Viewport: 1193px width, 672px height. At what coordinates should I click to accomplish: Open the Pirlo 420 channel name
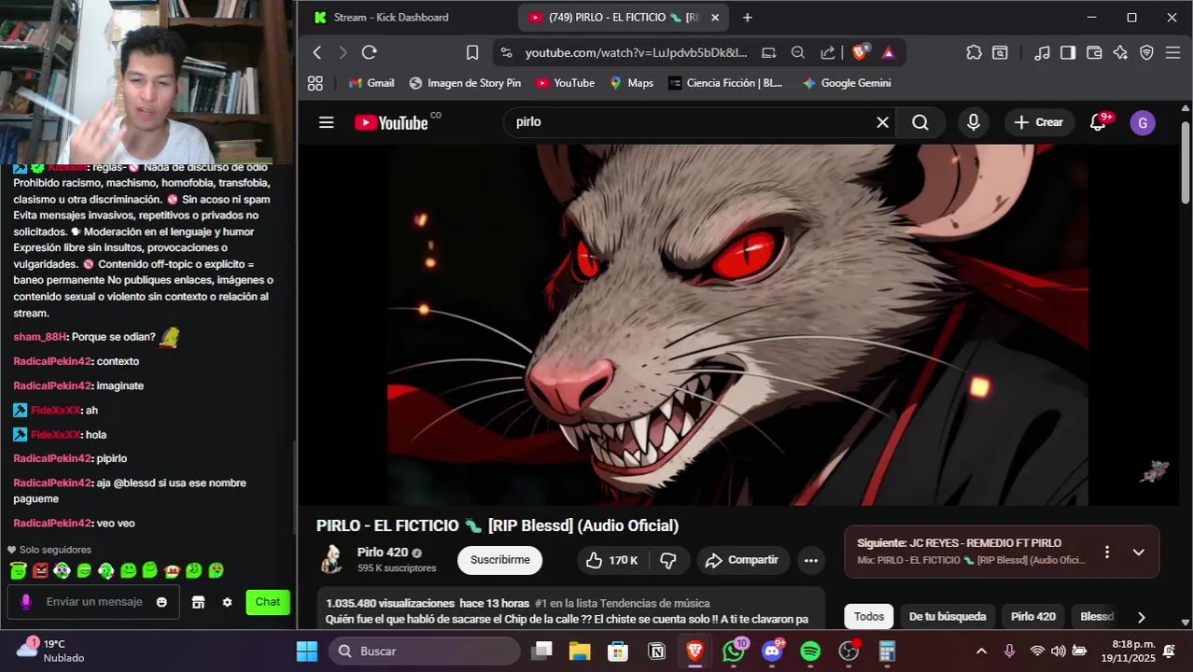[x=383, y=553]
